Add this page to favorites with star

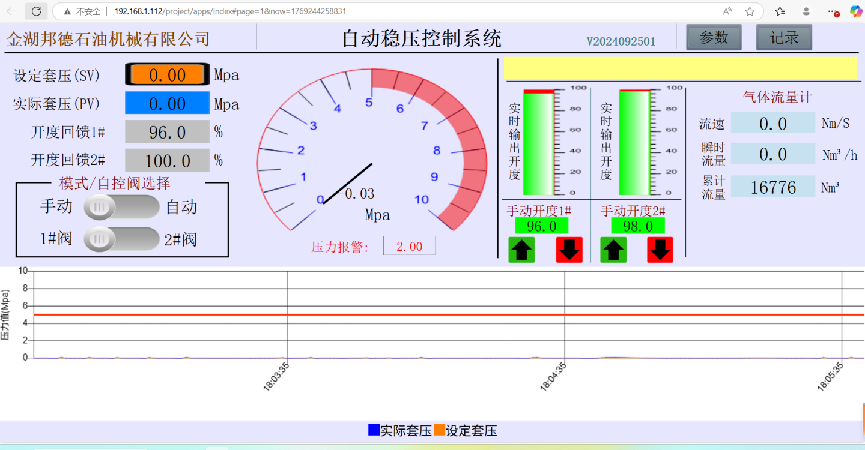pyautogui.click(x=750, y=11)
